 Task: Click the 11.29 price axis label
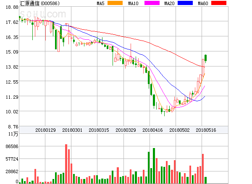[12, 97]
